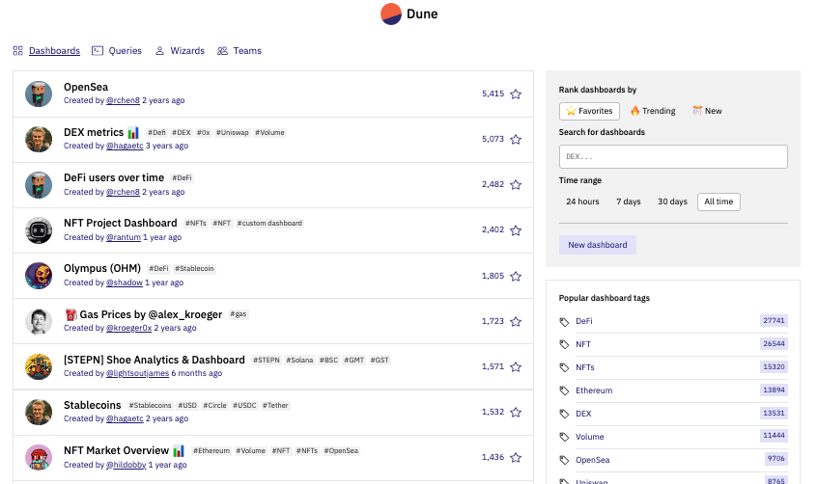Star the STEPN Shoe Analytics dashboard

click(516, 367)
